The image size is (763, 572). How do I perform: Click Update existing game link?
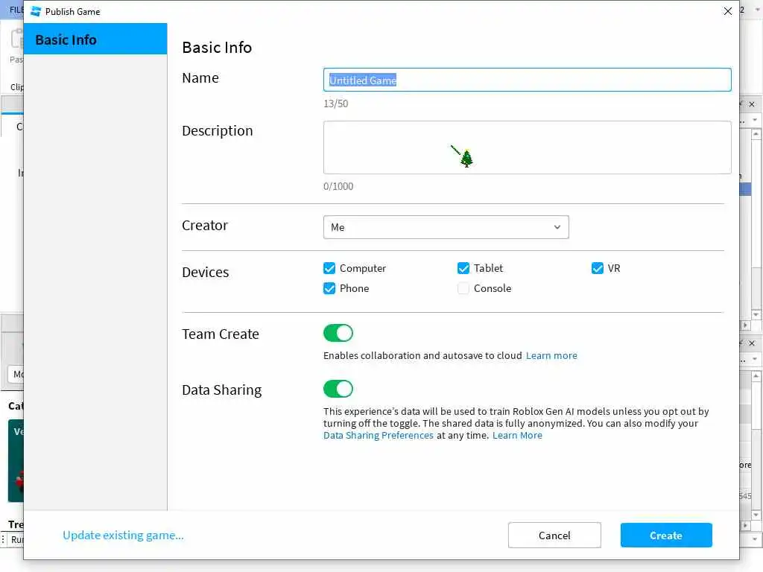pyautogui.click(x=123, y=535)
